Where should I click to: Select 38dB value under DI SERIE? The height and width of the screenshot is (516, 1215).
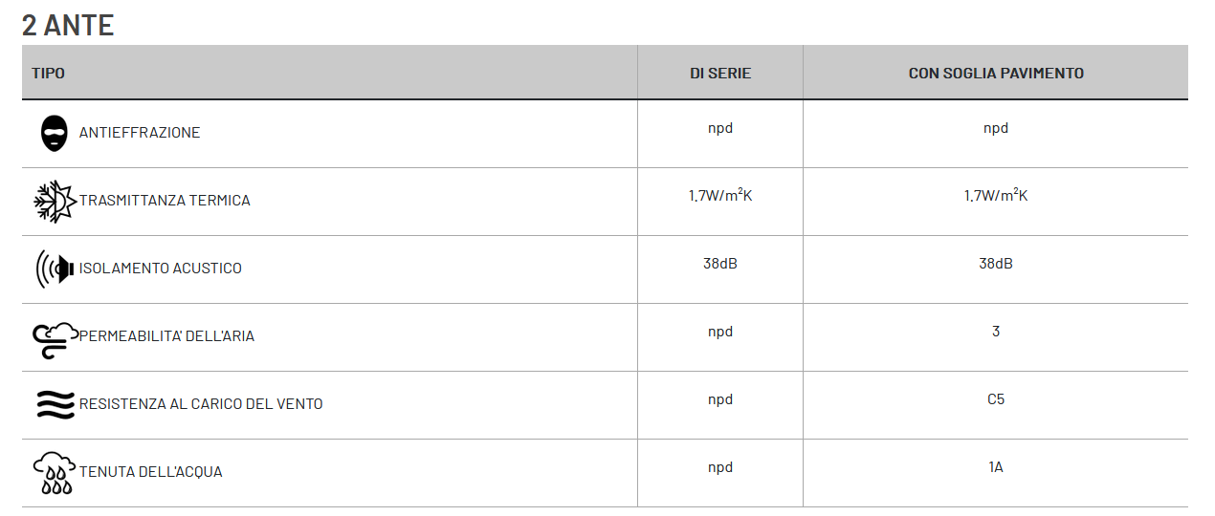pos(720,264)
